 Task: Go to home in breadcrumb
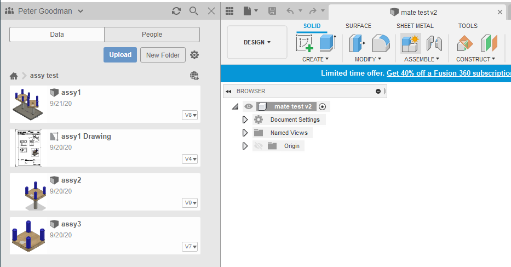point(14,76)
